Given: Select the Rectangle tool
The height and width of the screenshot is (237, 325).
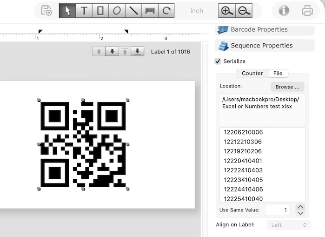Looking at the screenshot, I should coord(100,11).
